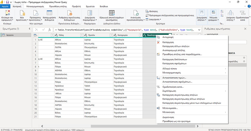251x131 pixels.
Task: Open the Βοήθεια tab
Action: click(104, 6)
